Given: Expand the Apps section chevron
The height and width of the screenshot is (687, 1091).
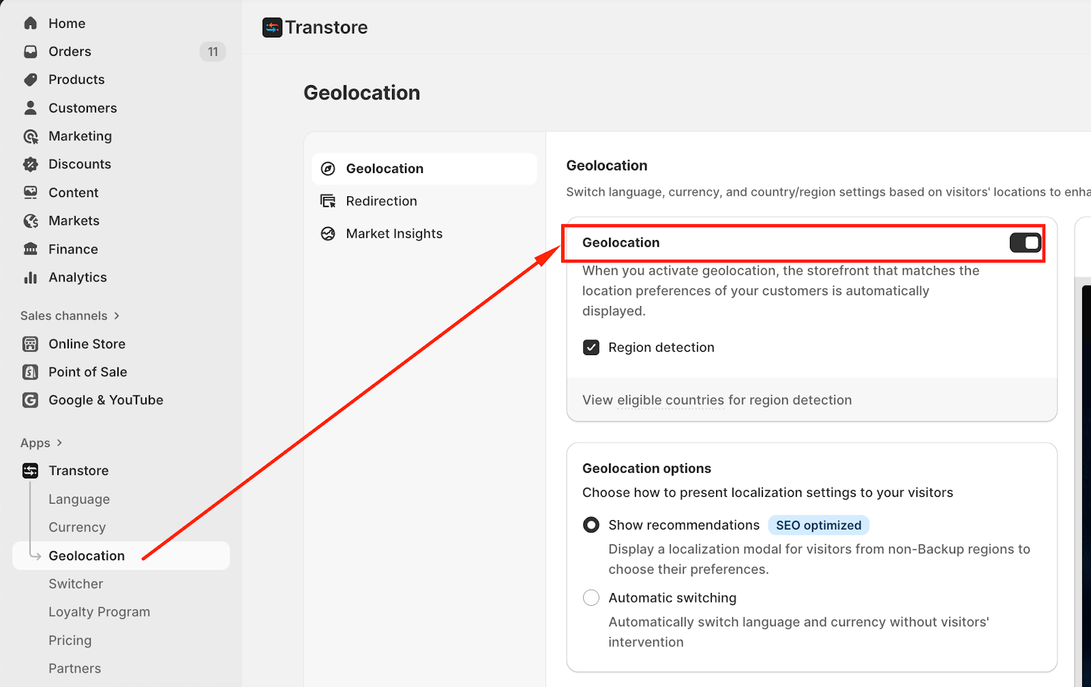Looking at the screenshot, I should click(59, 443).
